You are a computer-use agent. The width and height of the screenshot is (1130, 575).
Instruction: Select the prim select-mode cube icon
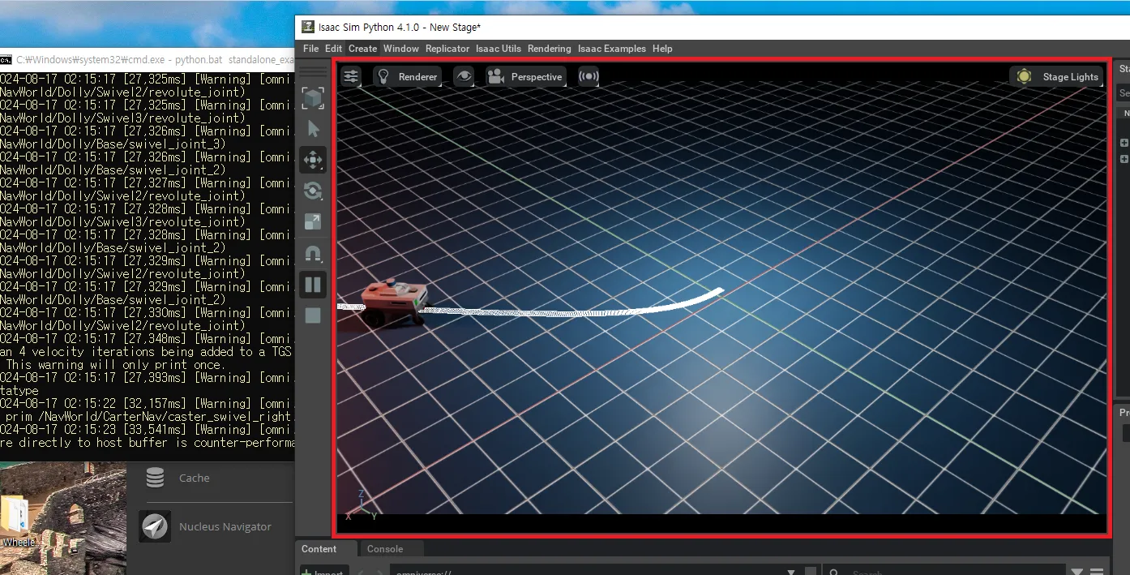313,97
